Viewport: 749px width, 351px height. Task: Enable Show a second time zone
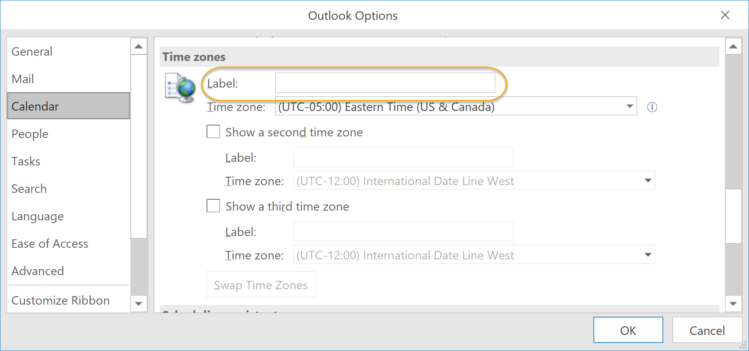[213, 132]
